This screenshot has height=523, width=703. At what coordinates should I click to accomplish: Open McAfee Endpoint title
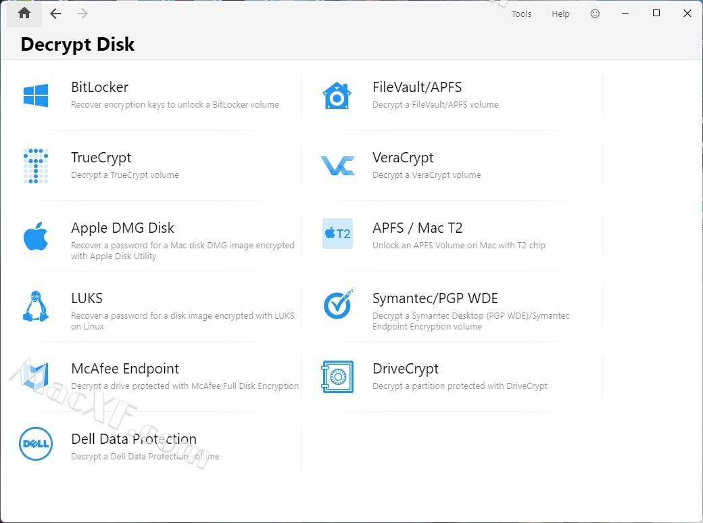click(x=125, y=369)
